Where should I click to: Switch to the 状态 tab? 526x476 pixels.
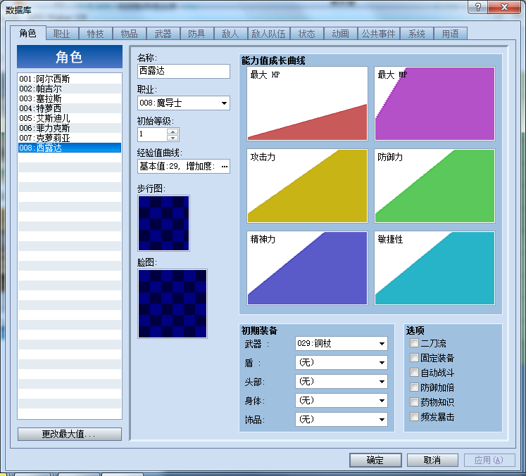pos(307,34)
